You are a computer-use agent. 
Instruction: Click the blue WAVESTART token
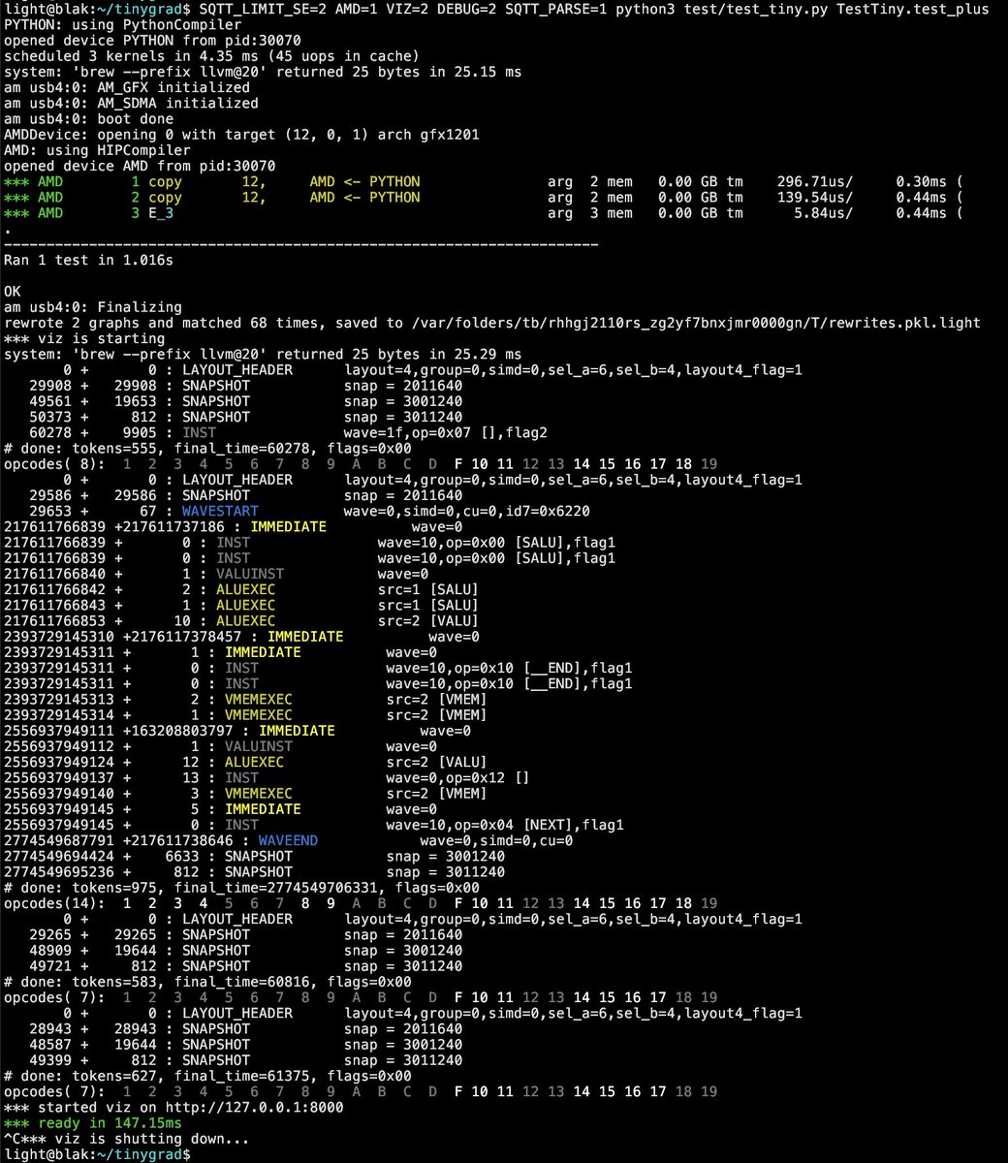pyautogui.click(x=220, y=511)
